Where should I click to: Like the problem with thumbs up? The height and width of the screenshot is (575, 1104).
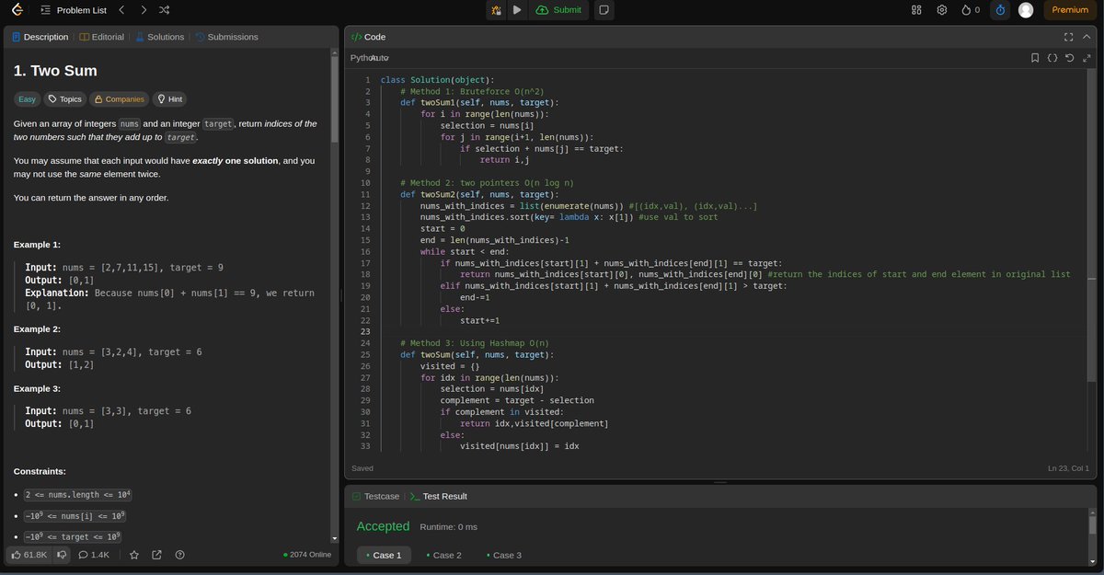[29, 555]
